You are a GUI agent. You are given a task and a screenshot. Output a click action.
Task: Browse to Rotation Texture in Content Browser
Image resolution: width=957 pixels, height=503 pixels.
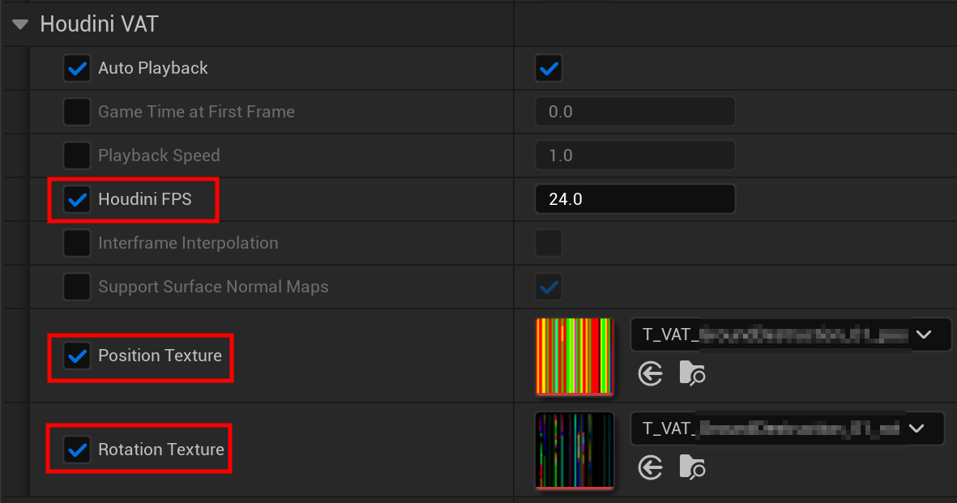(692, 467)
